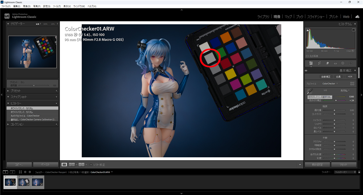The width and height of the screenshot is (363, 195).
Task: Go back with filmstrip left arrow
Action: (x=25, y=172)
